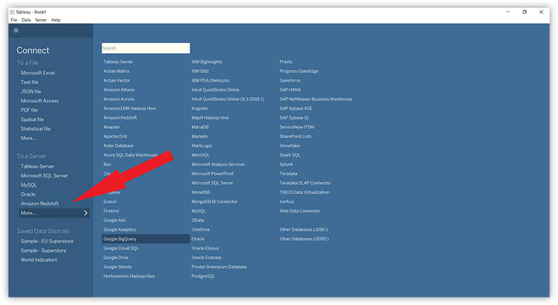This screenshot has width=558, height=305.
Task: Open the File menu
Action: click(x=14, y=20)
